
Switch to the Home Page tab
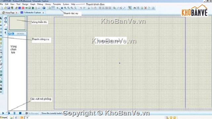tap(10, 12)
